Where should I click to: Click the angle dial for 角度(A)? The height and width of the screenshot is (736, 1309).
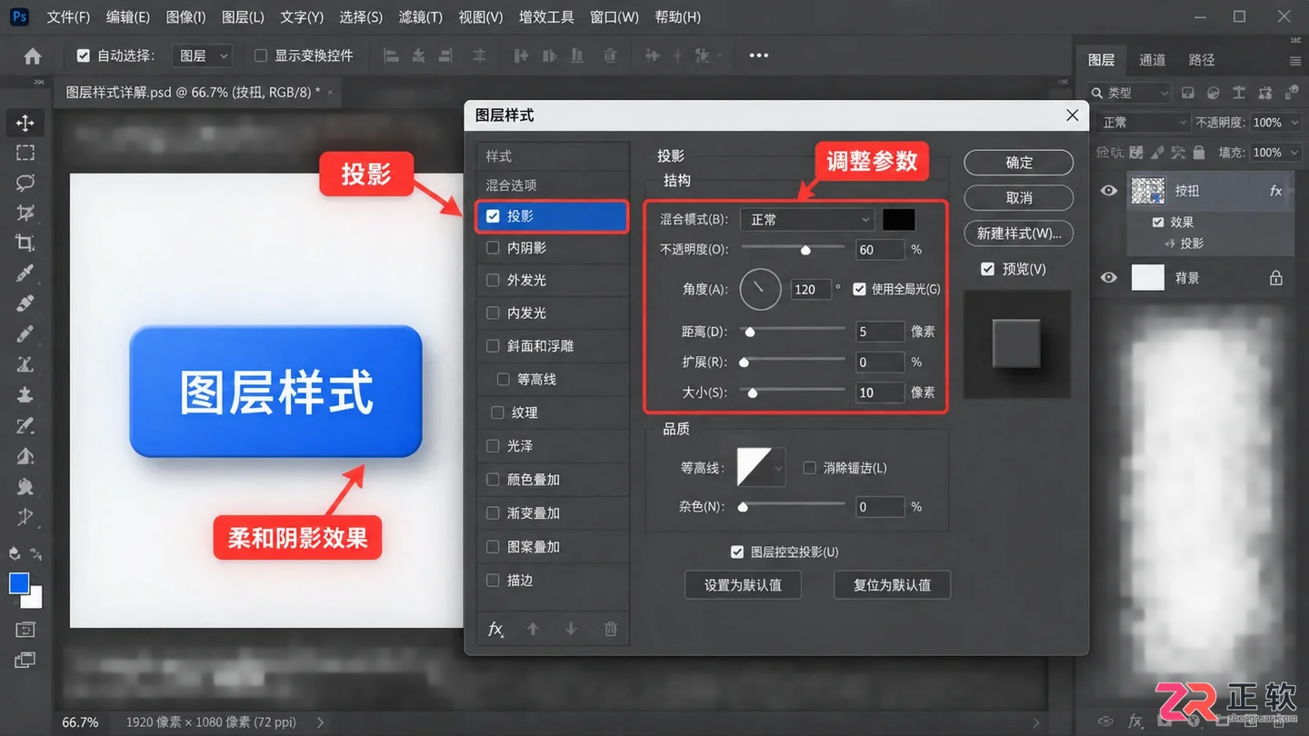pyautogui.click(x=761, y=289)
